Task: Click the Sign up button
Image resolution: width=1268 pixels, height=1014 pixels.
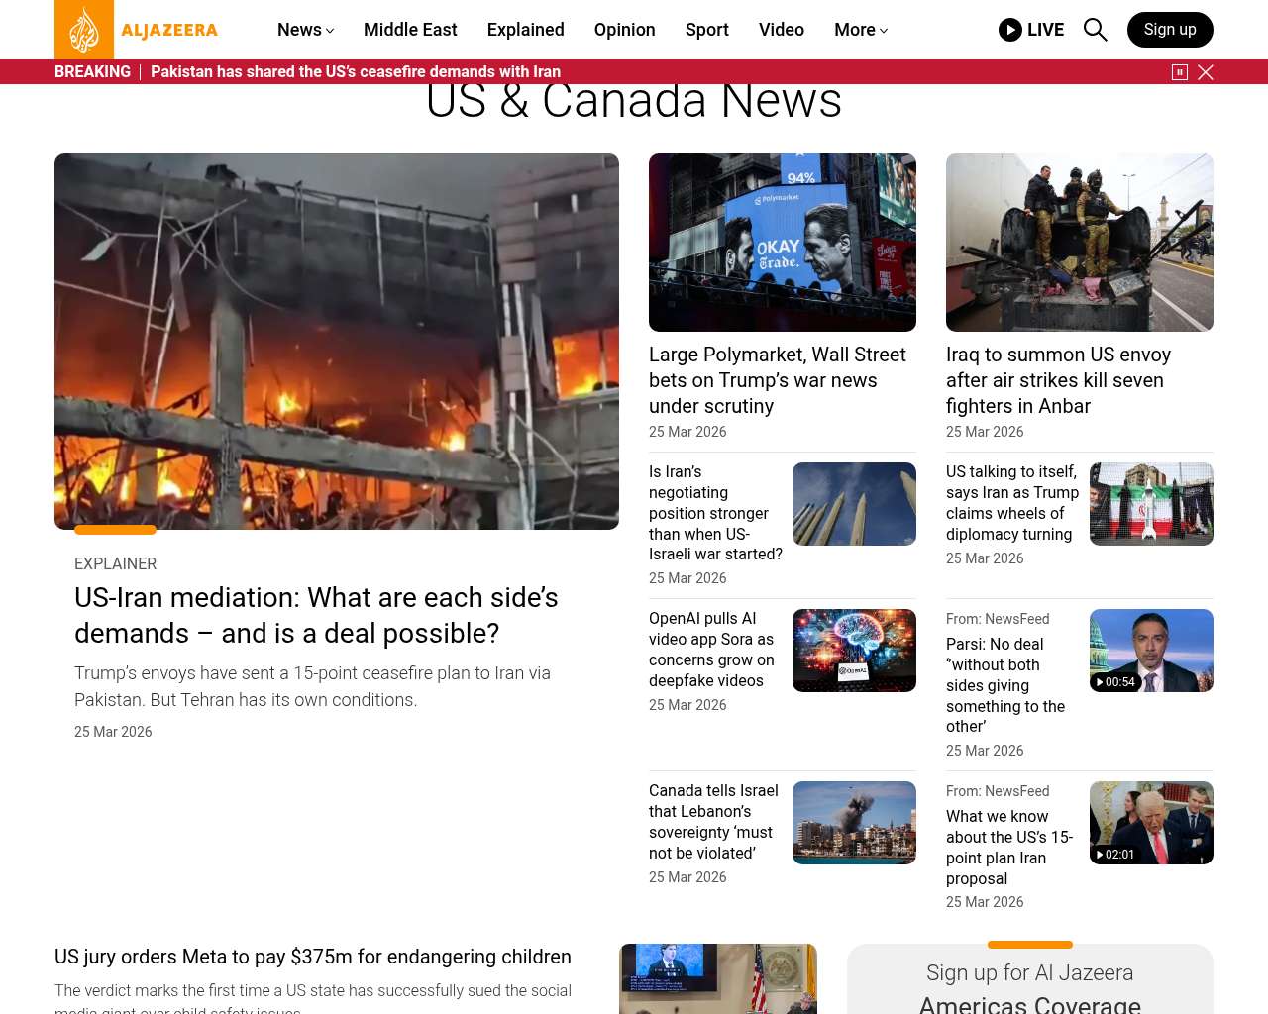Action: pyautogui.click(x=1170, y=30)
